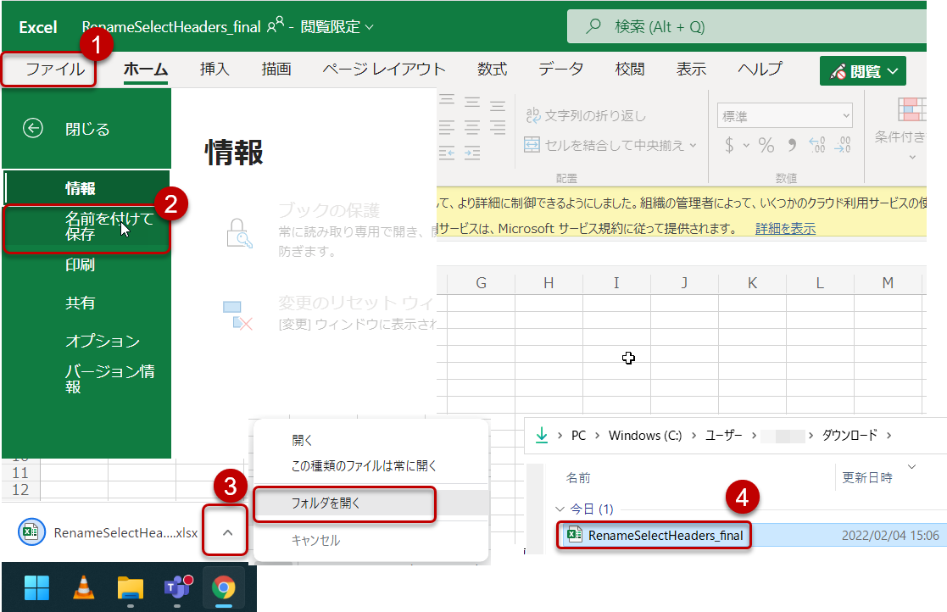Click the increase decimal icon
This screenshot has height=612, width=947.
[817, 144]
